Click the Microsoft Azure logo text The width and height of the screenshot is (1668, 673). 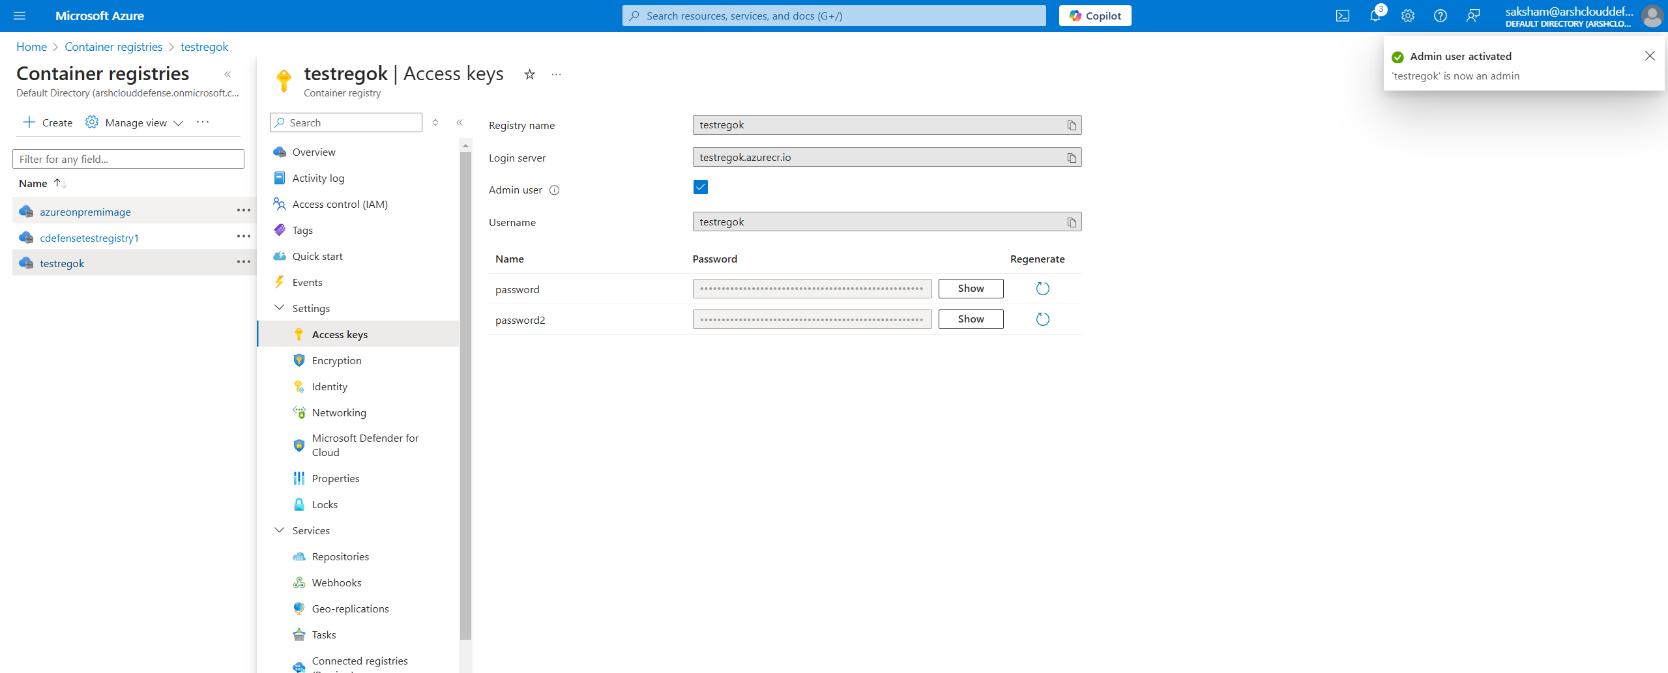click(x=100, y=16)
